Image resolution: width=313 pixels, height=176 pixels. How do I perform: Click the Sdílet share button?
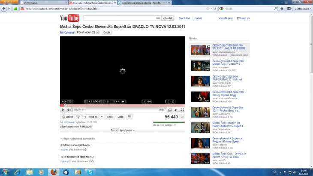tap(110, 117)
